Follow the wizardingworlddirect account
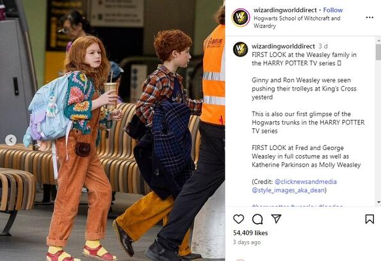381x261 pixels. coord(332,10)
